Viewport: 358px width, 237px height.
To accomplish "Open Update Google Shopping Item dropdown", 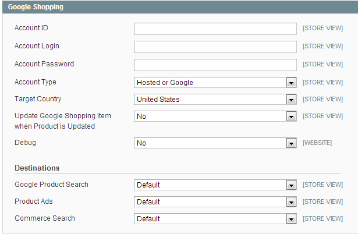I will (215, 116).
